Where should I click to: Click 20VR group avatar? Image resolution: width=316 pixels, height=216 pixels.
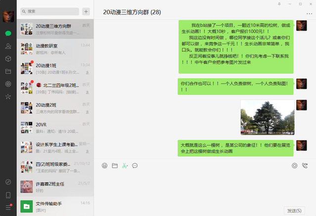26,128
